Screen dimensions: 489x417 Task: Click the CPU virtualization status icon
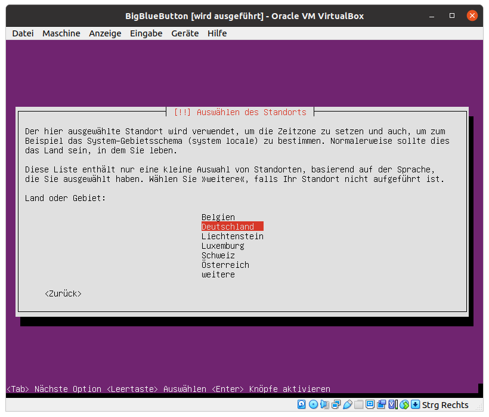pyautogui.click(x=392, y=404)
